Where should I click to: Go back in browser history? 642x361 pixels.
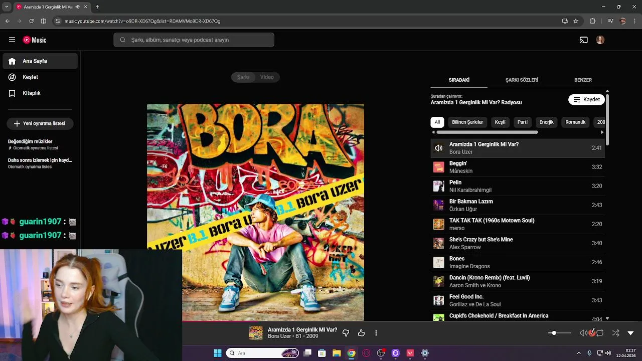pyautogui.click(x=8, y=21)
